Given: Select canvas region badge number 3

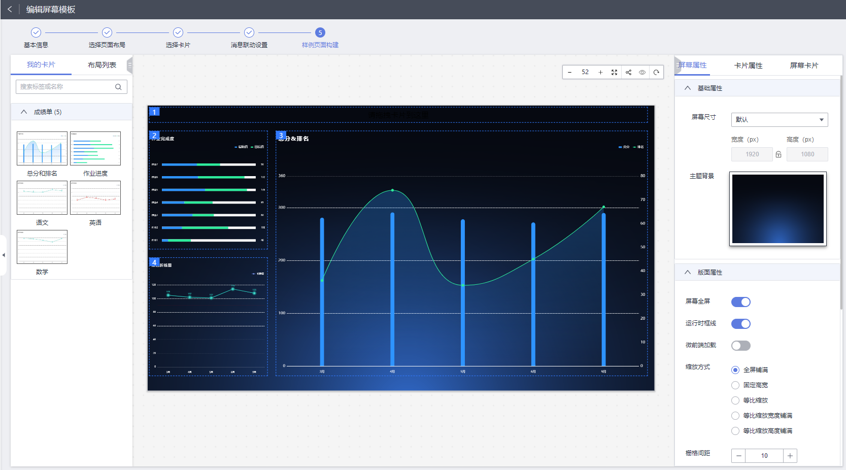Looking at the screenshot, I should point(281,135).
